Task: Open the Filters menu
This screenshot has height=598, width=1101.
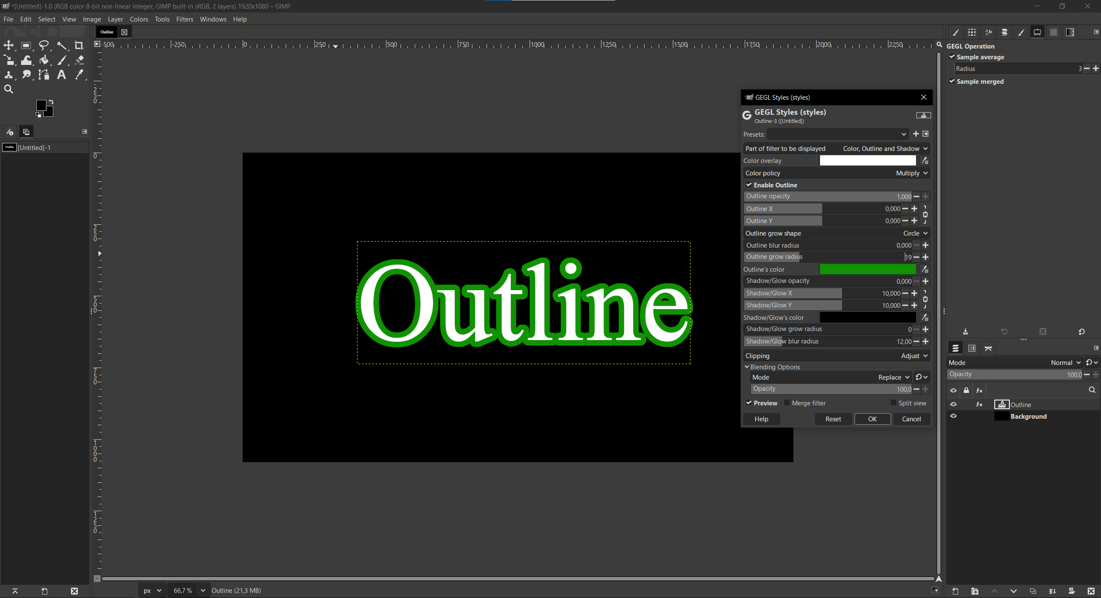Action: coord(185,19)
